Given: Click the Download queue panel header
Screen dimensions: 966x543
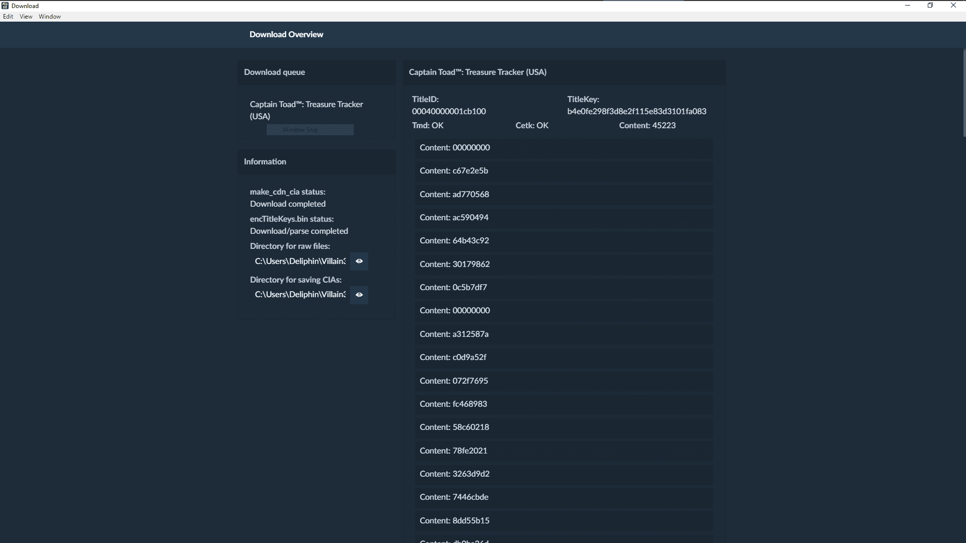Looking at the screenshot, I should tap(316, 72).
